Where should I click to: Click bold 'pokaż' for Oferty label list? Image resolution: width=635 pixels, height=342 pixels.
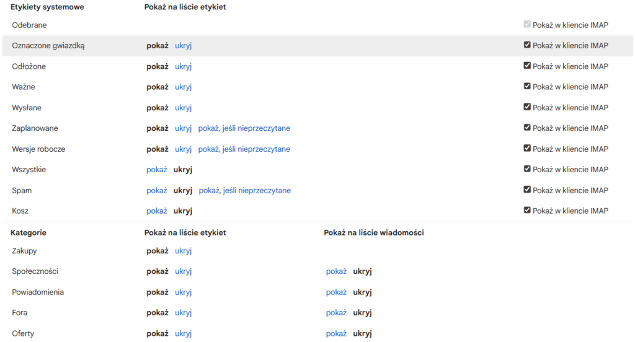pyautogui.click(x=157, y=333)
